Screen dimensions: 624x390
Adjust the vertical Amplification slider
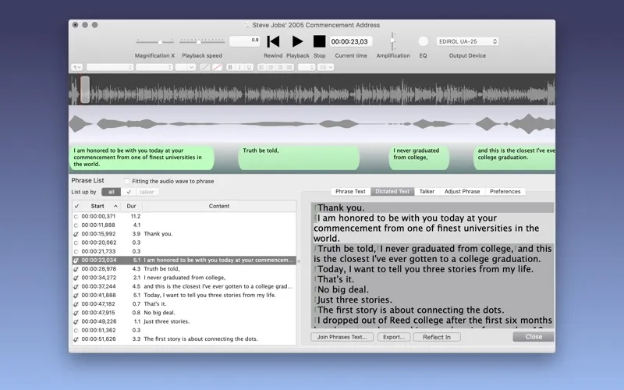392,41
